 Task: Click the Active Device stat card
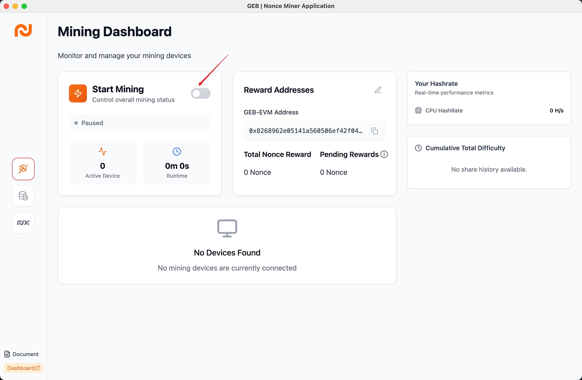(x=103, y=163)
